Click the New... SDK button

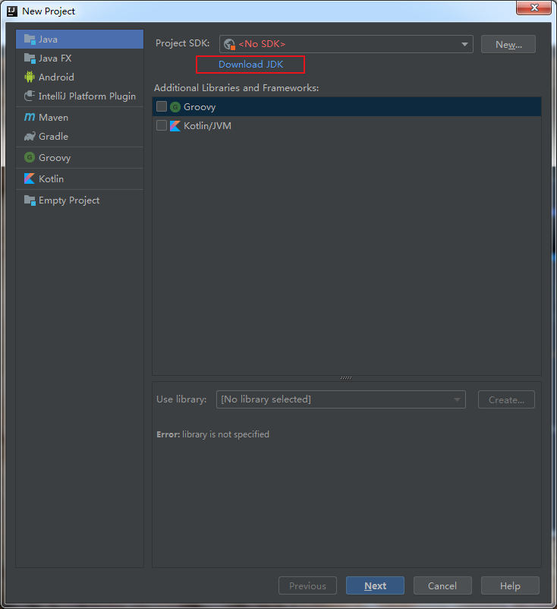[508, 44]
